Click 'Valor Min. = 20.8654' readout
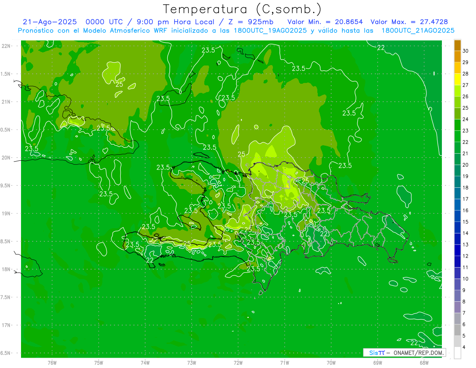The height and width of the screenshot is (368, 476). pyautogui.click(x=325, y=22)
